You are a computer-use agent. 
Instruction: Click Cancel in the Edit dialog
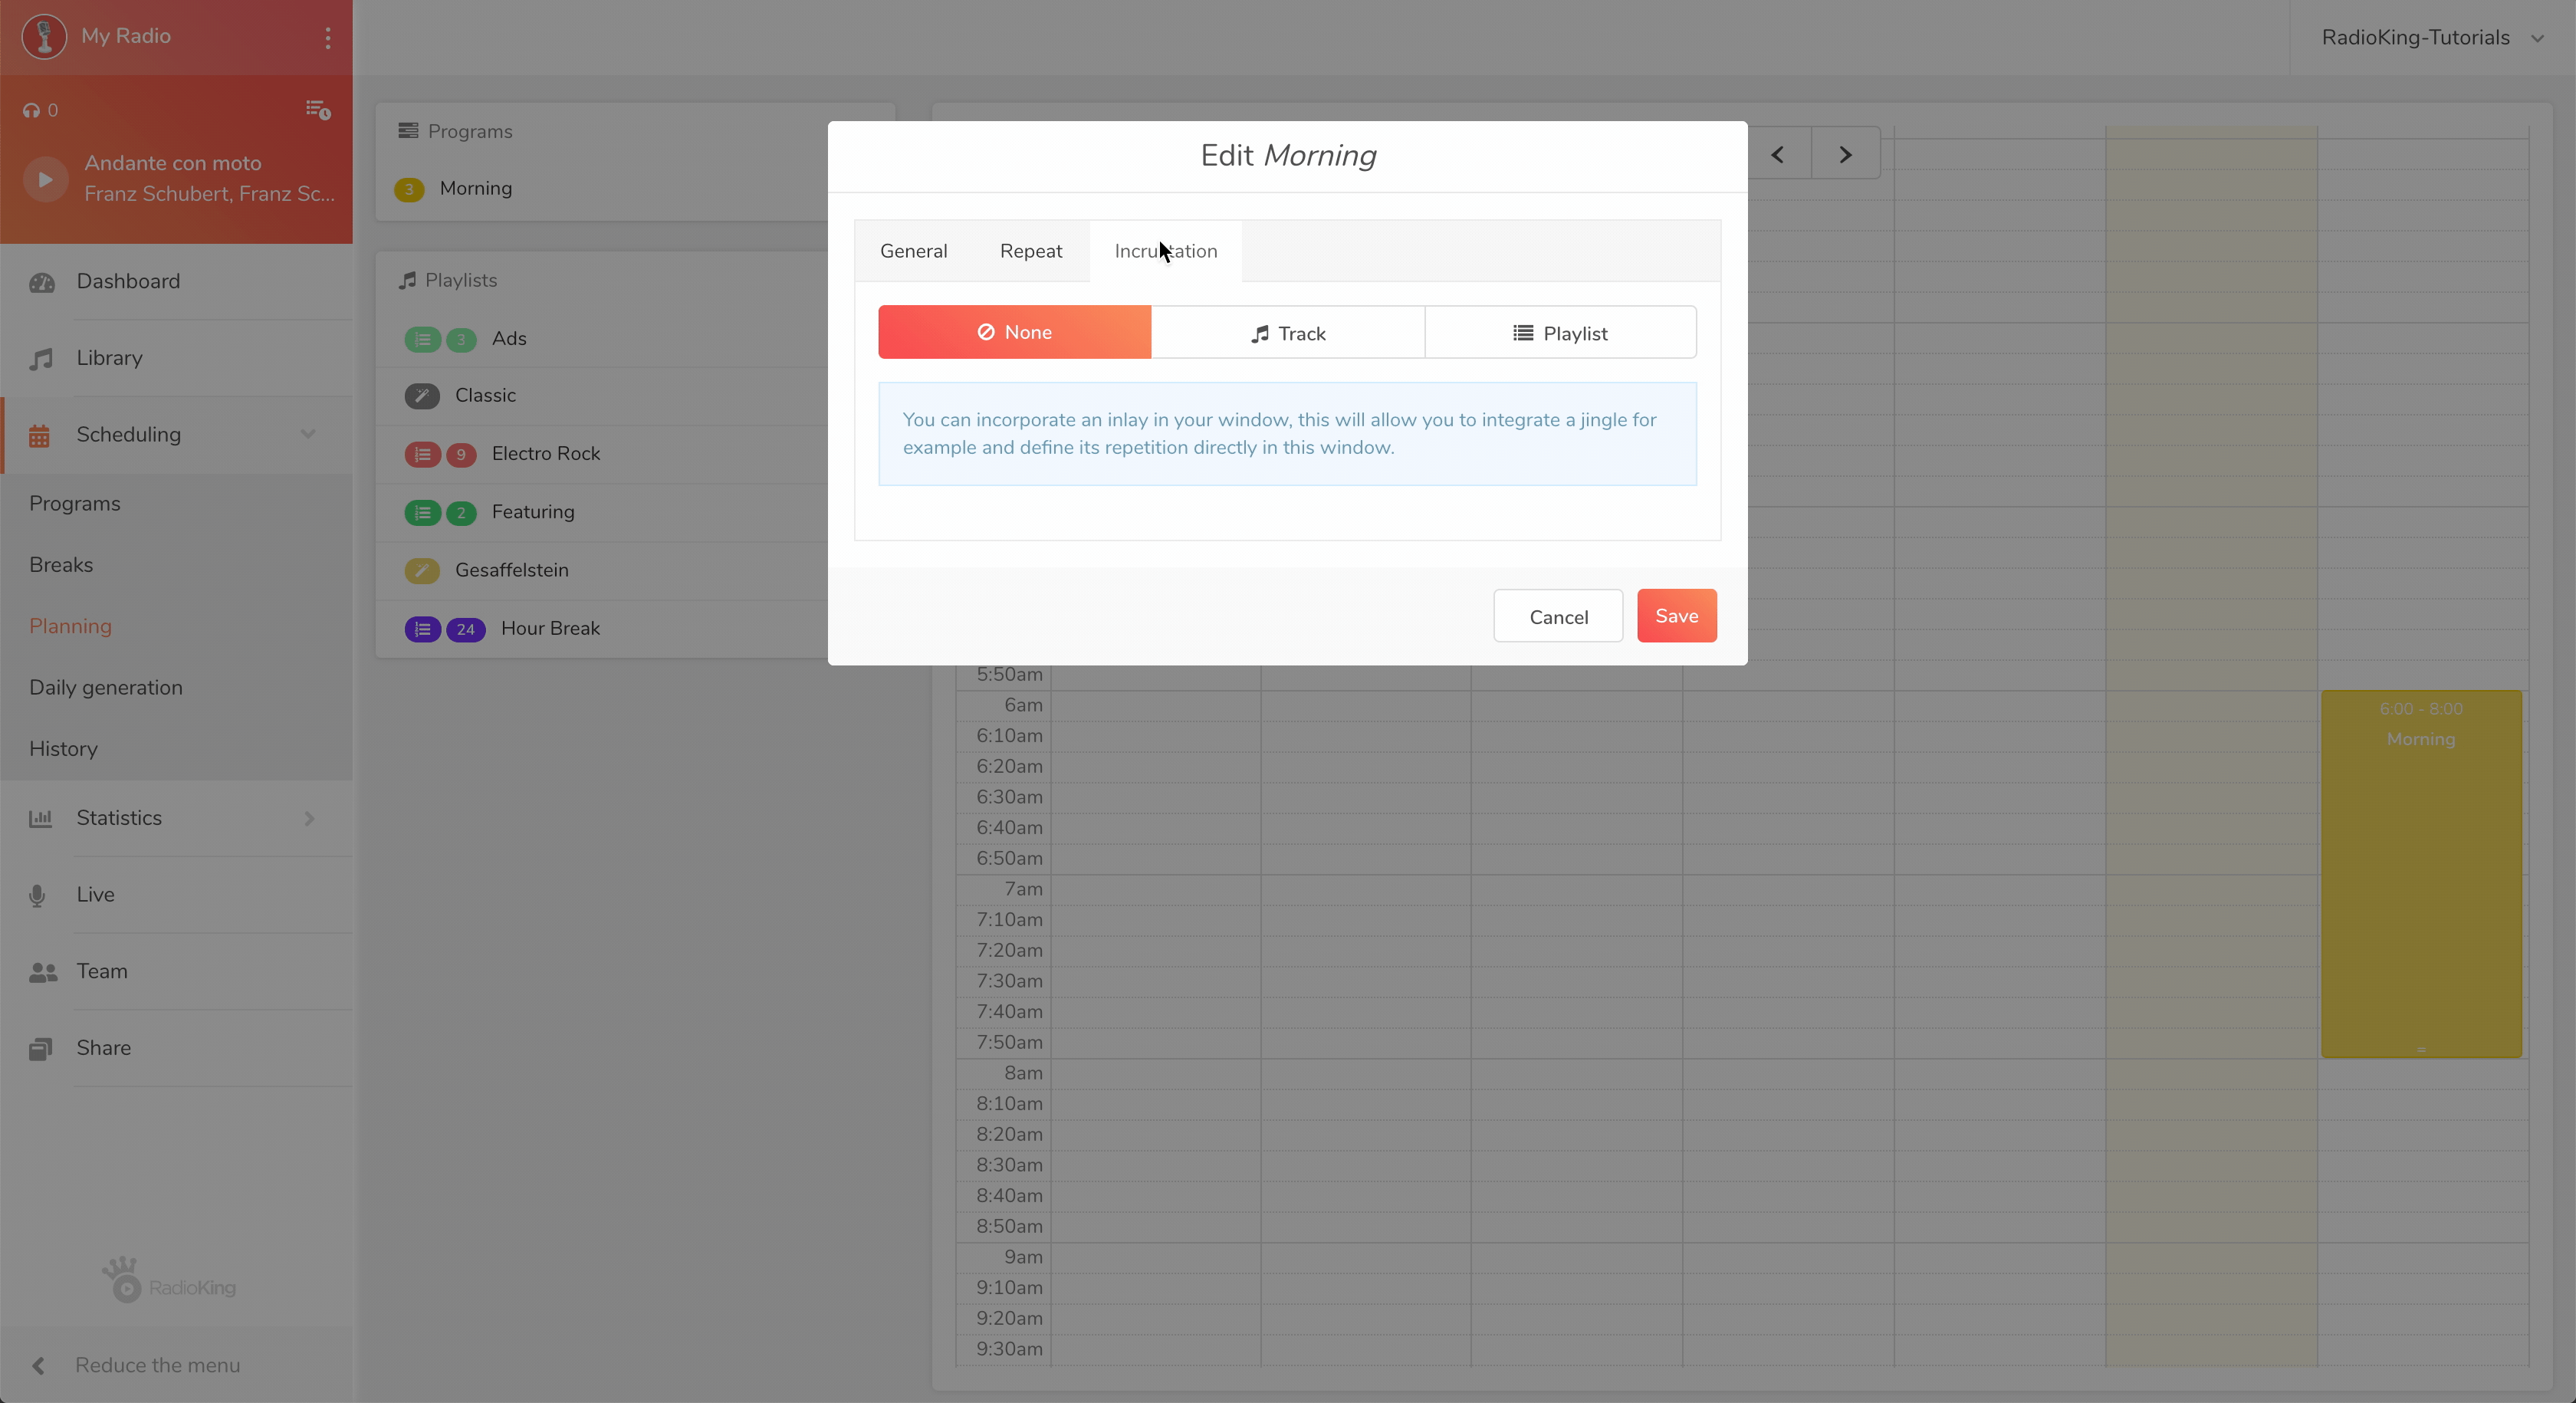click(x=1557, y=617)
